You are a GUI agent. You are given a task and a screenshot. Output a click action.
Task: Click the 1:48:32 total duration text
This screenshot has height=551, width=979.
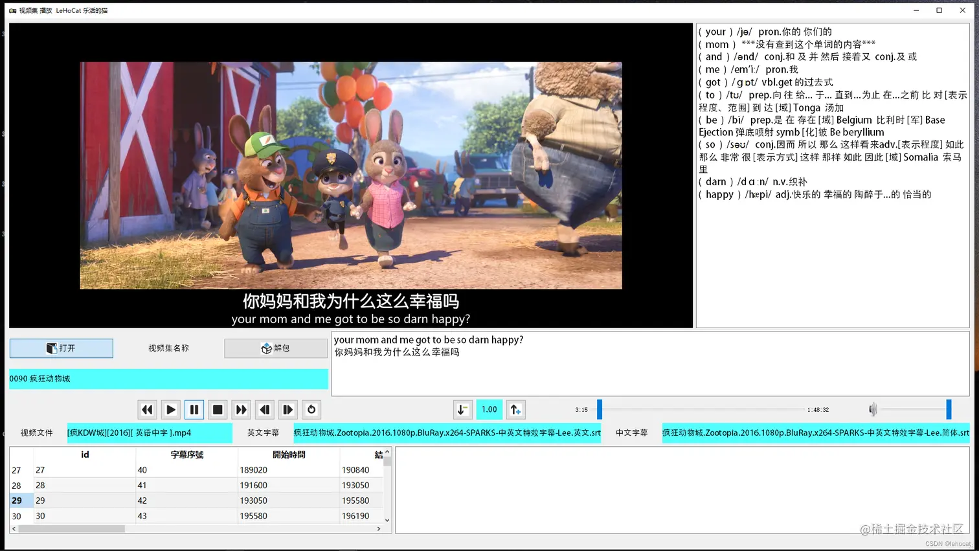tap(818, 410)
